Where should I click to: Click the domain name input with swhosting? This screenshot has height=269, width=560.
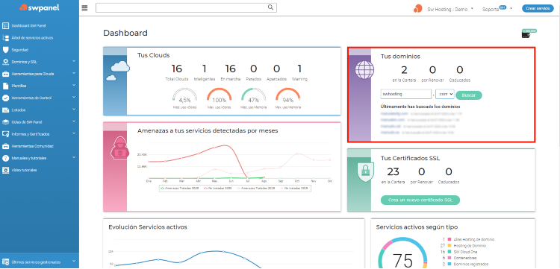pyautogui.click(x=406, y=94)
